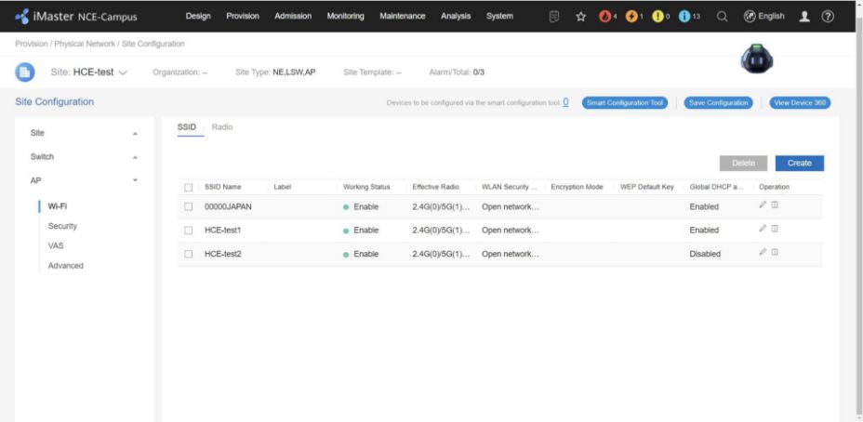
Task: Edit the HCE-test2 SSID pencil icon
Action: [x=763, y=252]
